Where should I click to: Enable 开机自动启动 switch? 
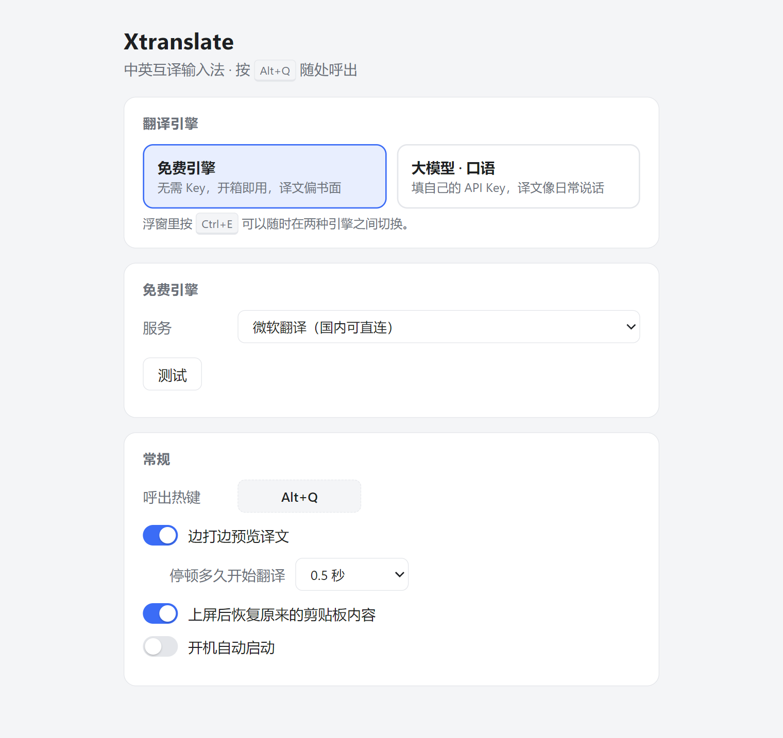(x=160, y=647)
